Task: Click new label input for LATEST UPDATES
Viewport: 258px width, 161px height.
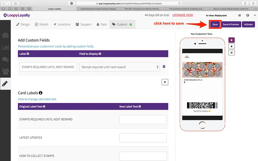Action: pos(143,138)
